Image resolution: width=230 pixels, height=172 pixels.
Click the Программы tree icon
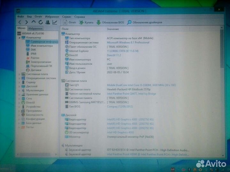pyautogui.click(x=23, y=111)
